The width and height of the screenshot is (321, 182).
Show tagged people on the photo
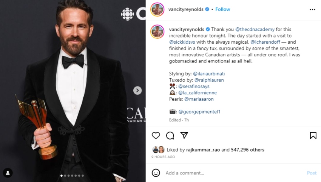[x=8, y=173]
